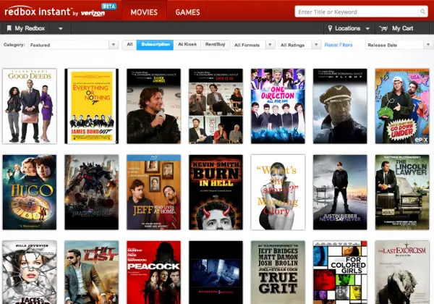This screenshot has width=434, height=304.
Task: Open the Faces in the Crowd poster
Action: tap(30, 272)
